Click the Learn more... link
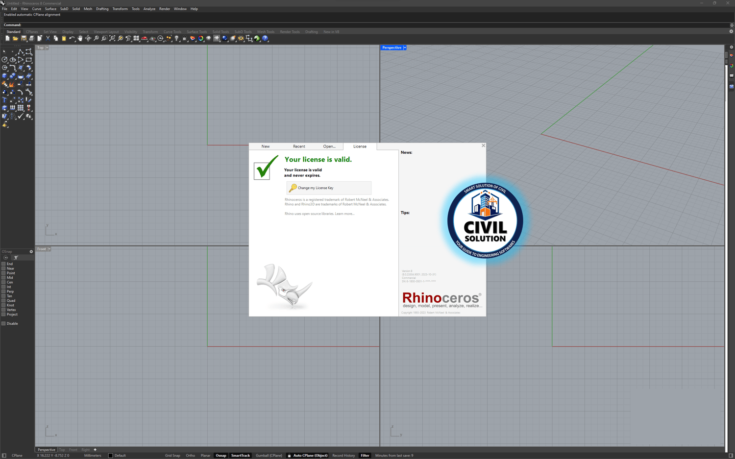The height and width of the screenshot is (459, 735). click(x=344, y=214)
